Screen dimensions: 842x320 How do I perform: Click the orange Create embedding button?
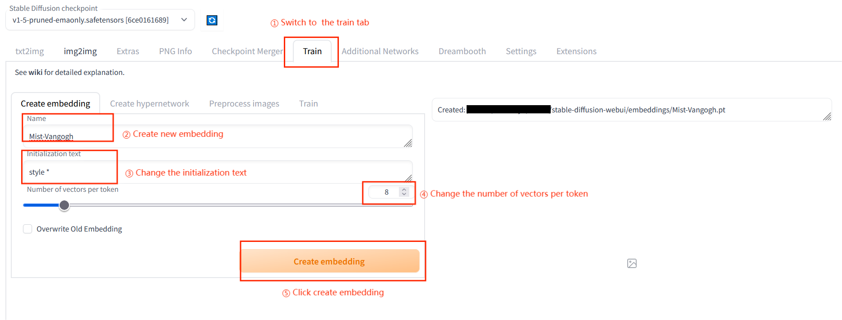click(x=329, y=261)
